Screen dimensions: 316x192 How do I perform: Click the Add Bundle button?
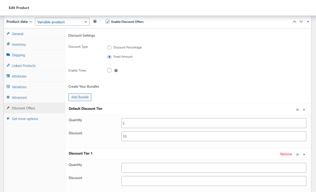pyautogui.click(x=80, y=97)
